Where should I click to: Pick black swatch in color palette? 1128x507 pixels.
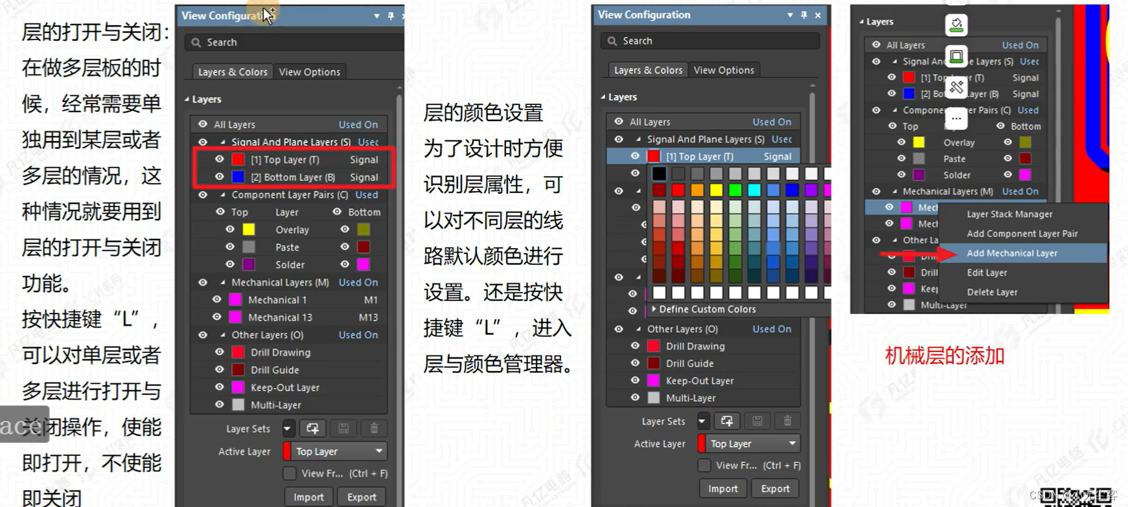pos(659,174)
